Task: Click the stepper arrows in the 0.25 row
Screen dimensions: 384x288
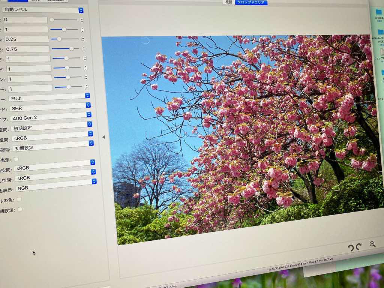Action: (x=83, y=39)
